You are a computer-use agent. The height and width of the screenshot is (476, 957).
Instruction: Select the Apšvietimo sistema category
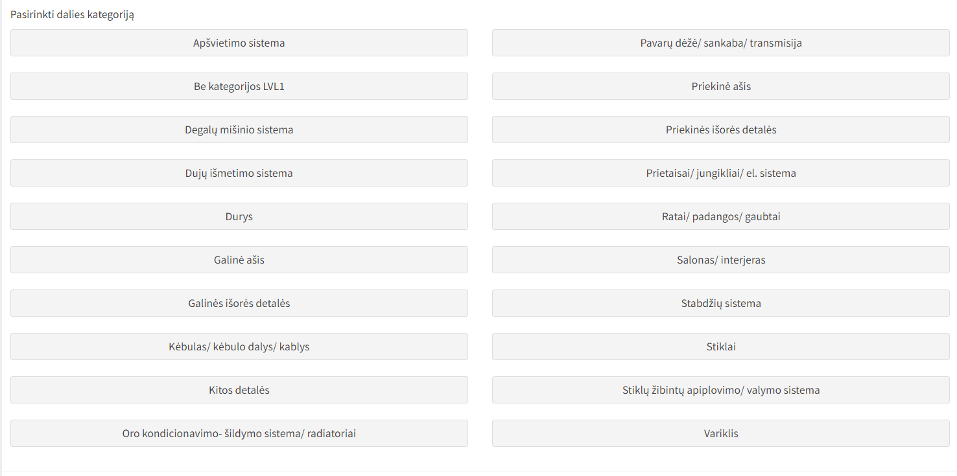(239, 43)
